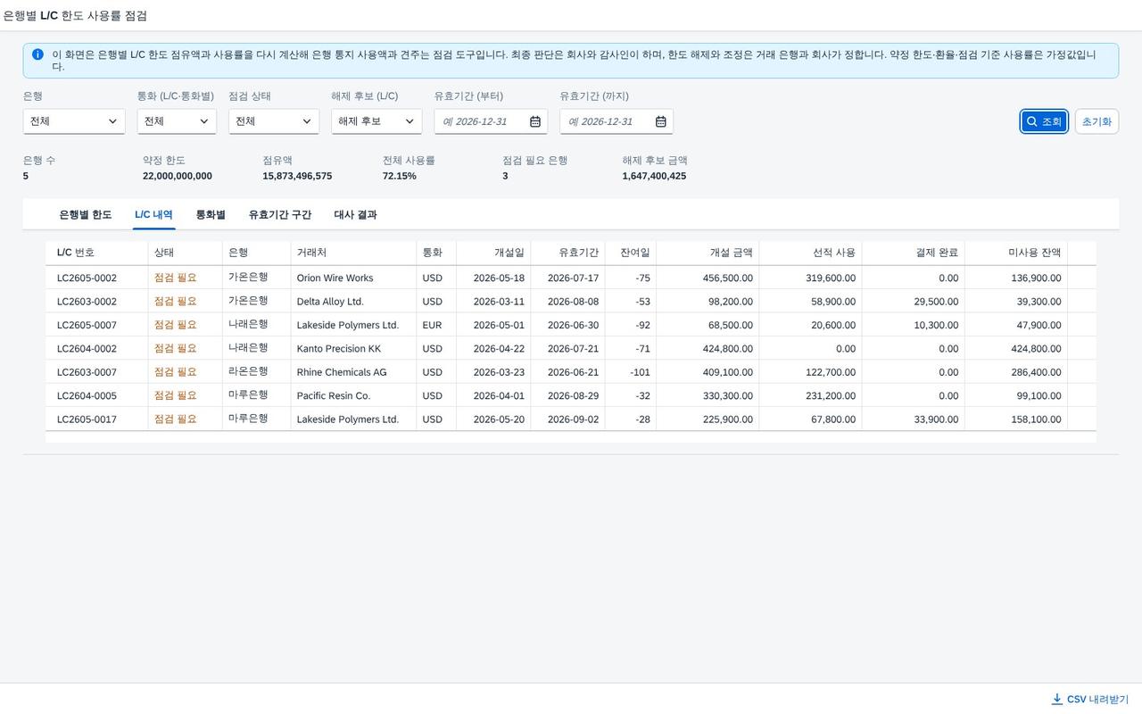Image resolution: width=1142 pixels, height=714 pixels.
Task: Open the 통화 (L/C·통화별) dropdown
Action: pos(177,121)
